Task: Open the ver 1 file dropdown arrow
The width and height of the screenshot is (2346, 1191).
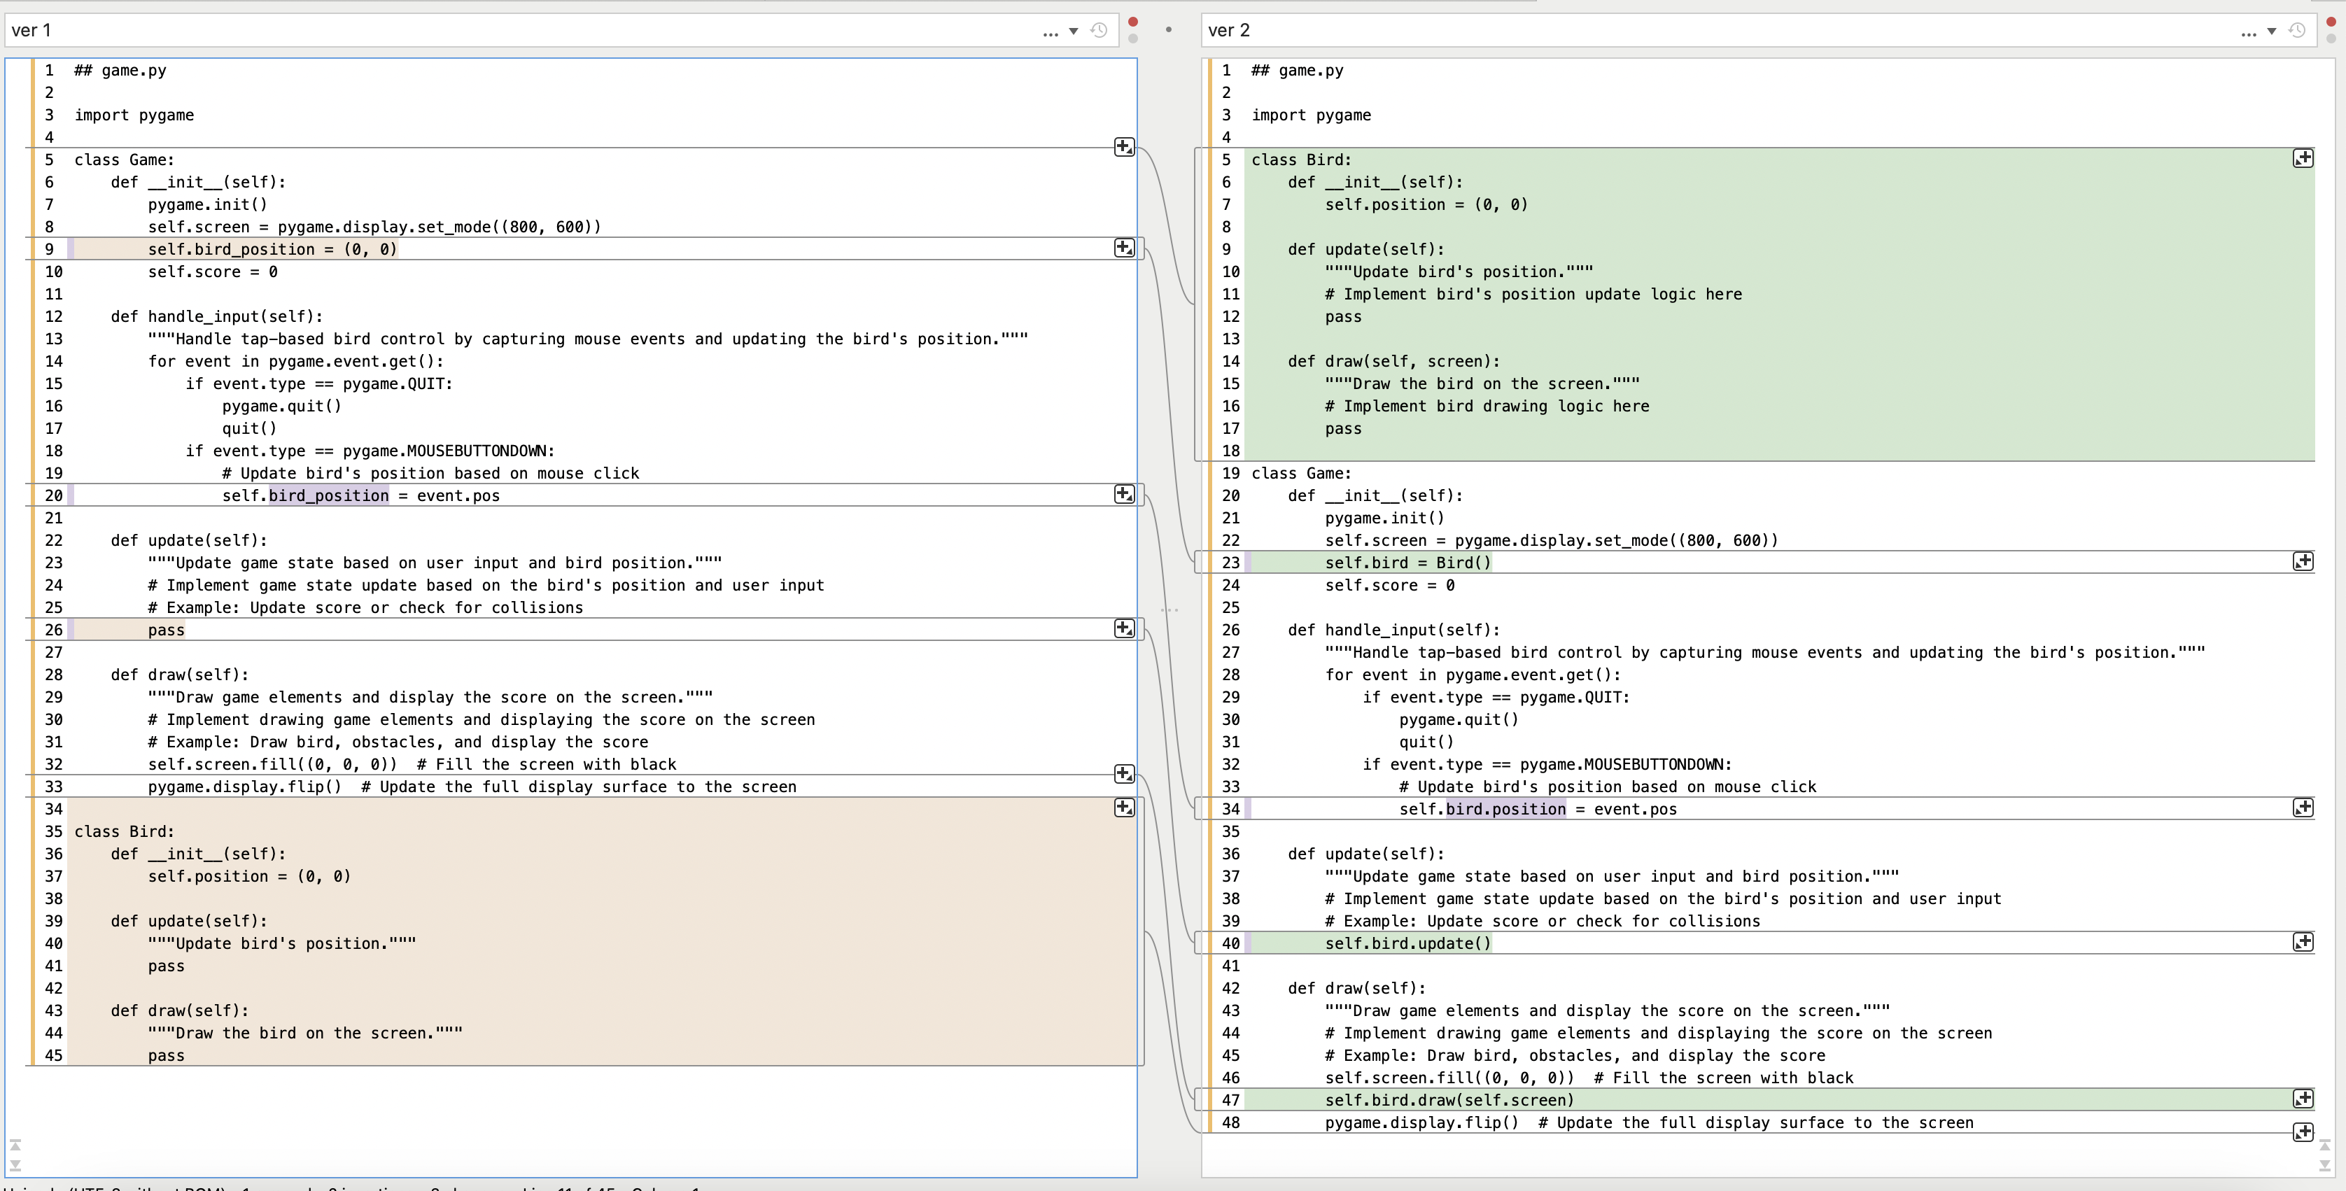Action: pyautogui.click(x=1074, y=31)
